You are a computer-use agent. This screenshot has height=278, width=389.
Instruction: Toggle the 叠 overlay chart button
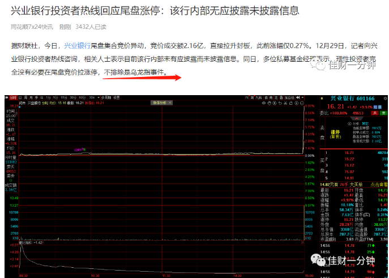(281, 98)
